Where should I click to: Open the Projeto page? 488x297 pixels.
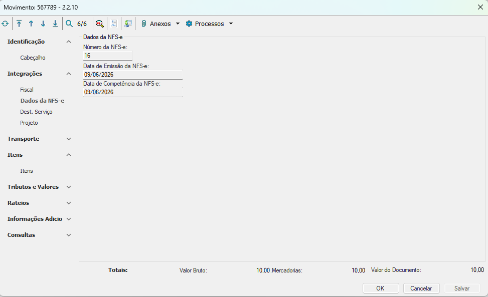[29, 123]
